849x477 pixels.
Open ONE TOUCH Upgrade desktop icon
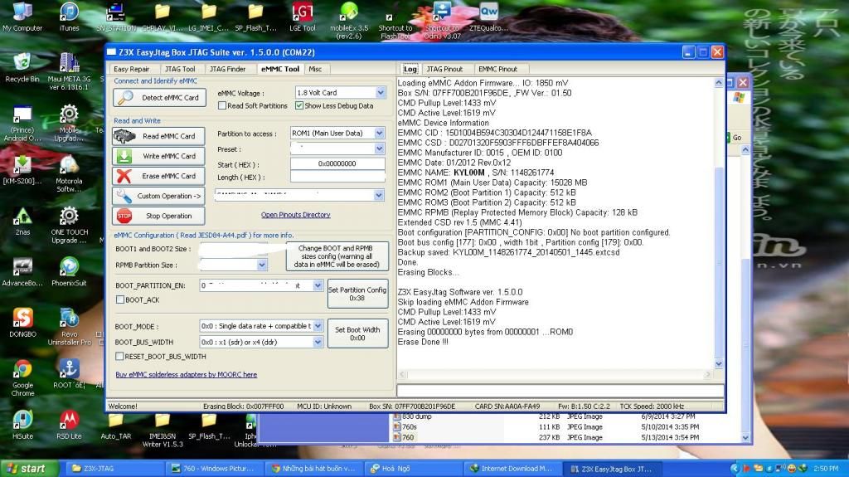pyautogui.click(x=69, y=225)
